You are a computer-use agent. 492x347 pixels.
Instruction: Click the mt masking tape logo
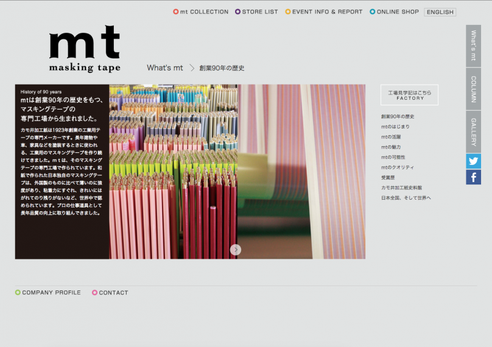pos(85,49)
